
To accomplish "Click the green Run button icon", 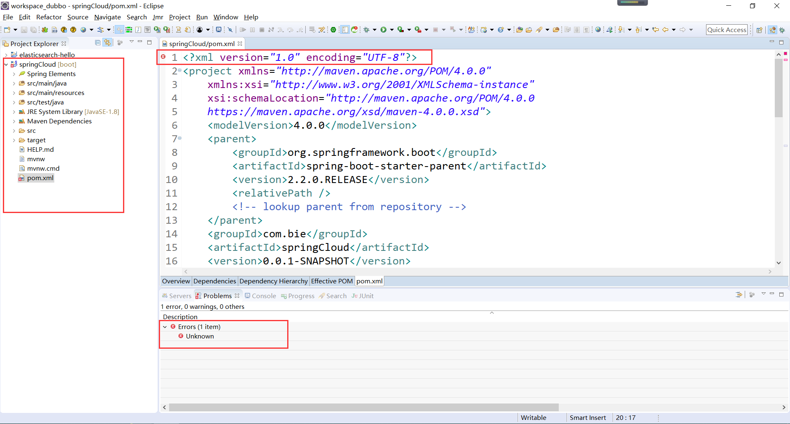I will click(383, 30).
